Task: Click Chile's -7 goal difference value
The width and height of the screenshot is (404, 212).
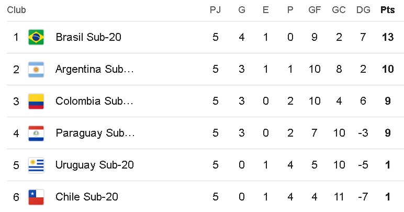Action: pyautogui.click(x=363, y=197)
